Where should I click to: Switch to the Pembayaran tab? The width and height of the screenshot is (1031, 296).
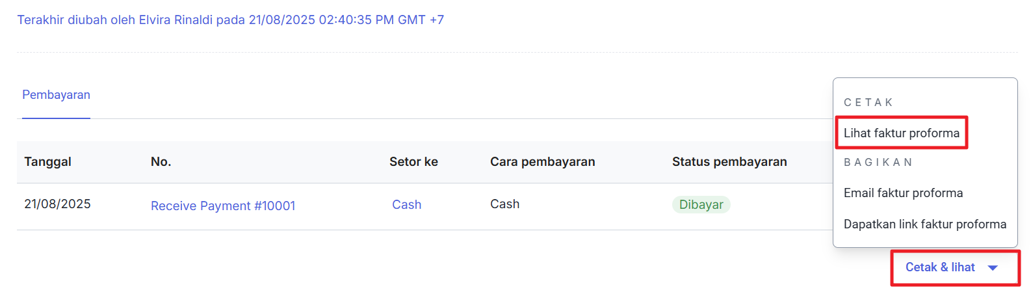[56, 95]
